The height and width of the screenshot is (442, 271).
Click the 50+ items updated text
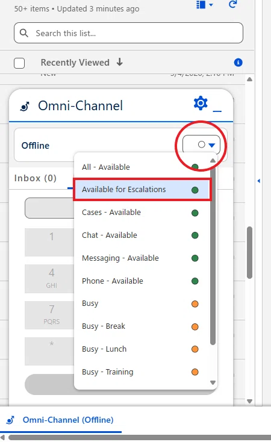click(76, 9)
